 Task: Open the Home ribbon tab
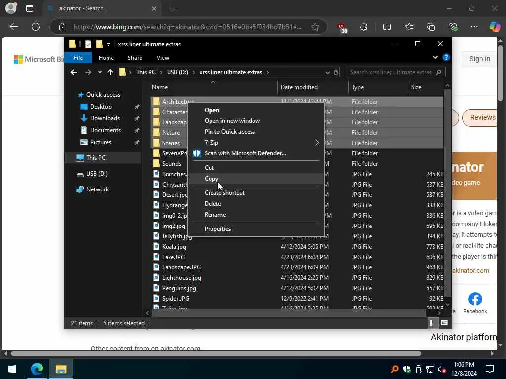106,58
